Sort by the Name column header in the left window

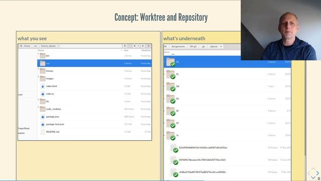41,50
